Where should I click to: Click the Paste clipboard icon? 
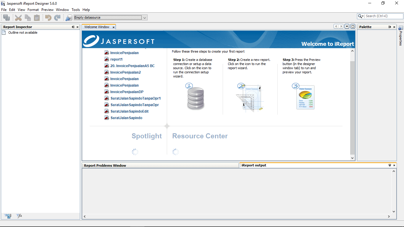(37, 18)
